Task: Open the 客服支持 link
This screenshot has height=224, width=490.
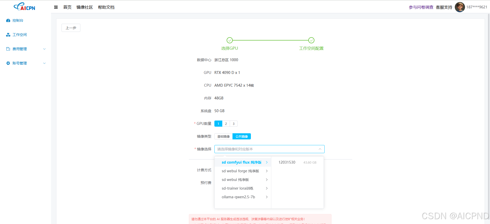Action: tap(444, 7)
